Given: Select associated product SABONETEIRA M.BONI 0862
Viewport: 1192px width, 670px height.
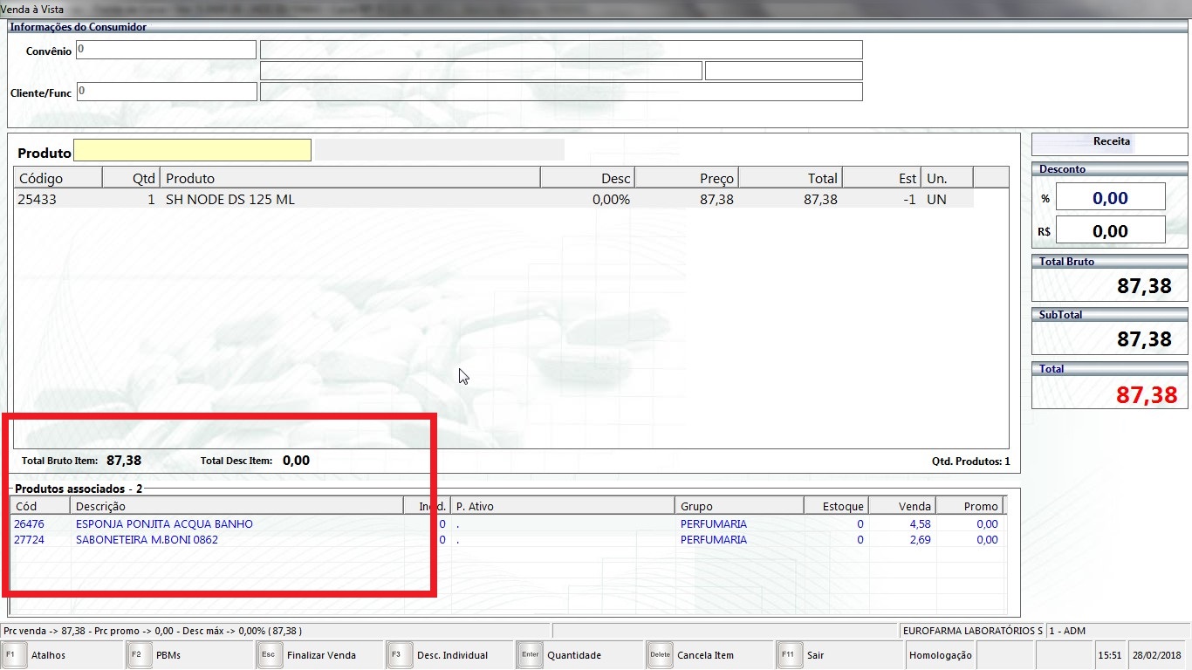Looking at the screenshot, I should pyautogui.click(x=147, y=540).
